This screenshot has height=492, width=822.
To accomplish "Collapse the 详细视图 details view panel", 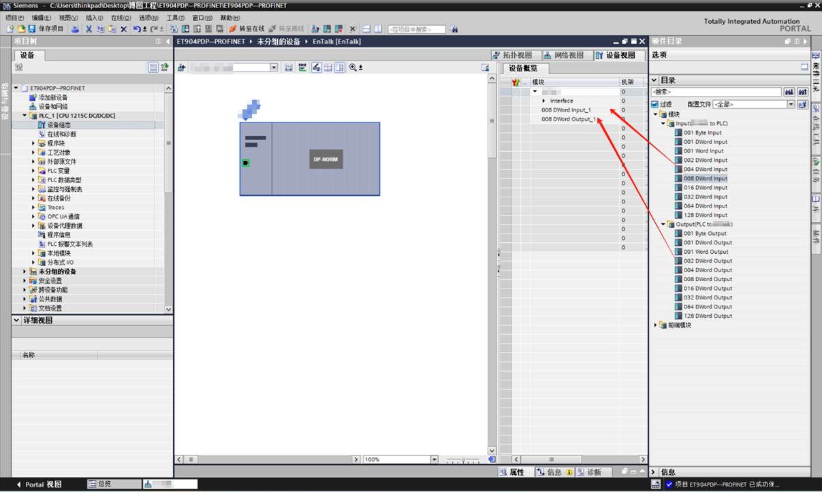I will coord(17,320).
